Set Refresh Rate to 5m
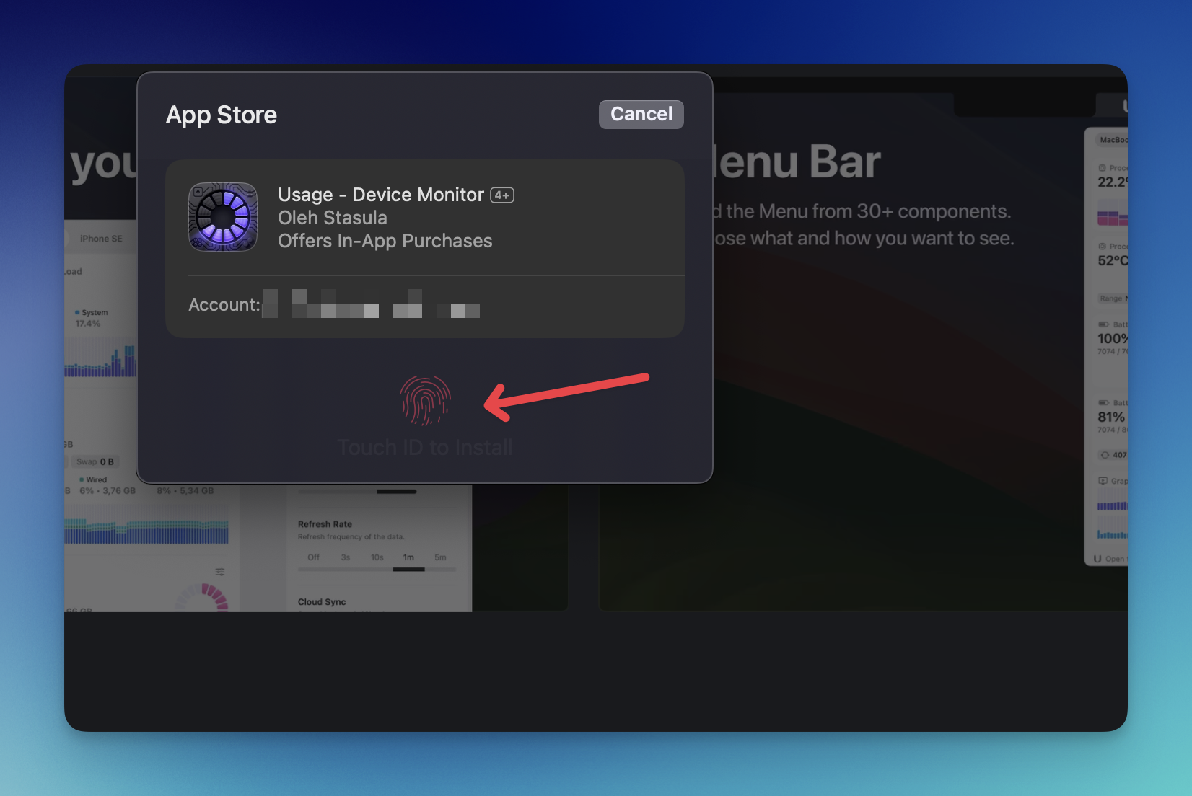 [440, 557]
